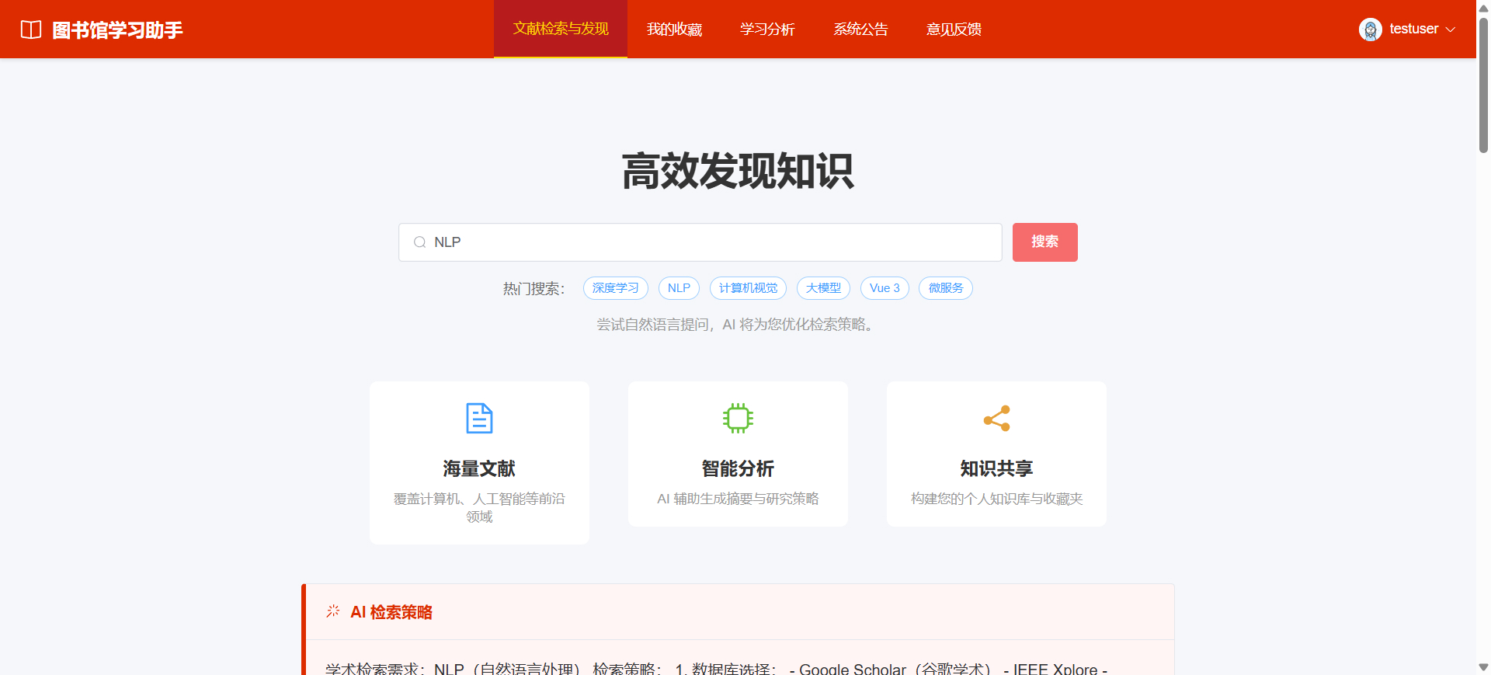Screen dimensions: 1491x675
Task: Click the 海量文献 card title
Action: pos(479,468)
